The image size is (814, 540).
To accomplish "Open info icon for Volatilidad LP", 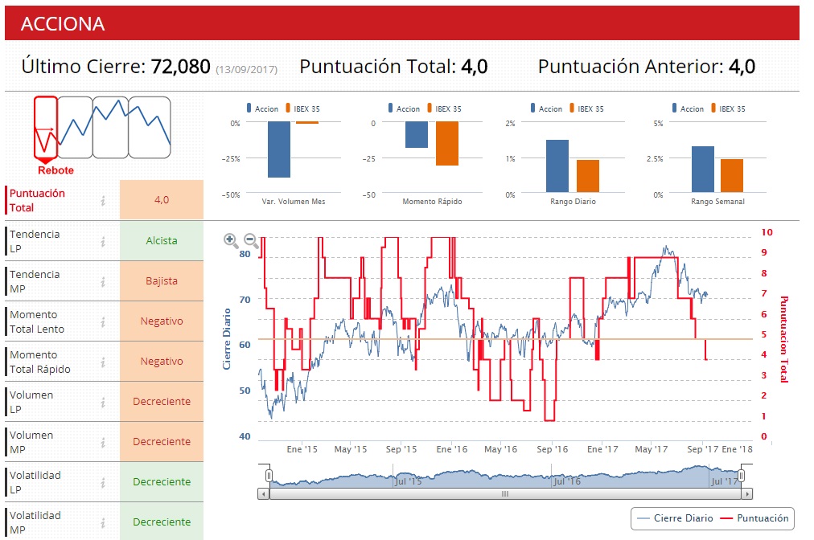I will pyautogui.click(x=103, y=482).
